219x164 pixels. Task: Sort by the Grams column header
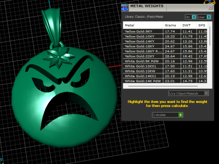click(x=172, y=25)
